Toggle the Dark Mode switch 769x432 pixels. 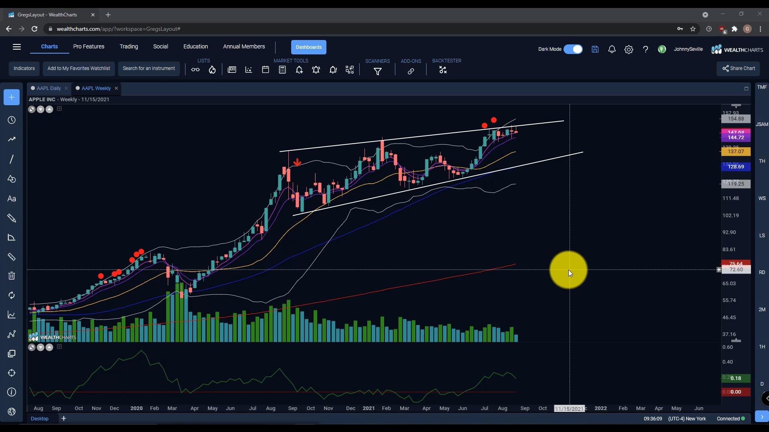(x=573, y=49)
